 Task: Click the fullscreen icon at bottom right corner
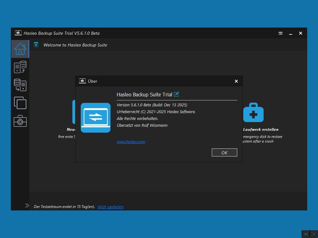pyautogui.click(x=314, y=234)
